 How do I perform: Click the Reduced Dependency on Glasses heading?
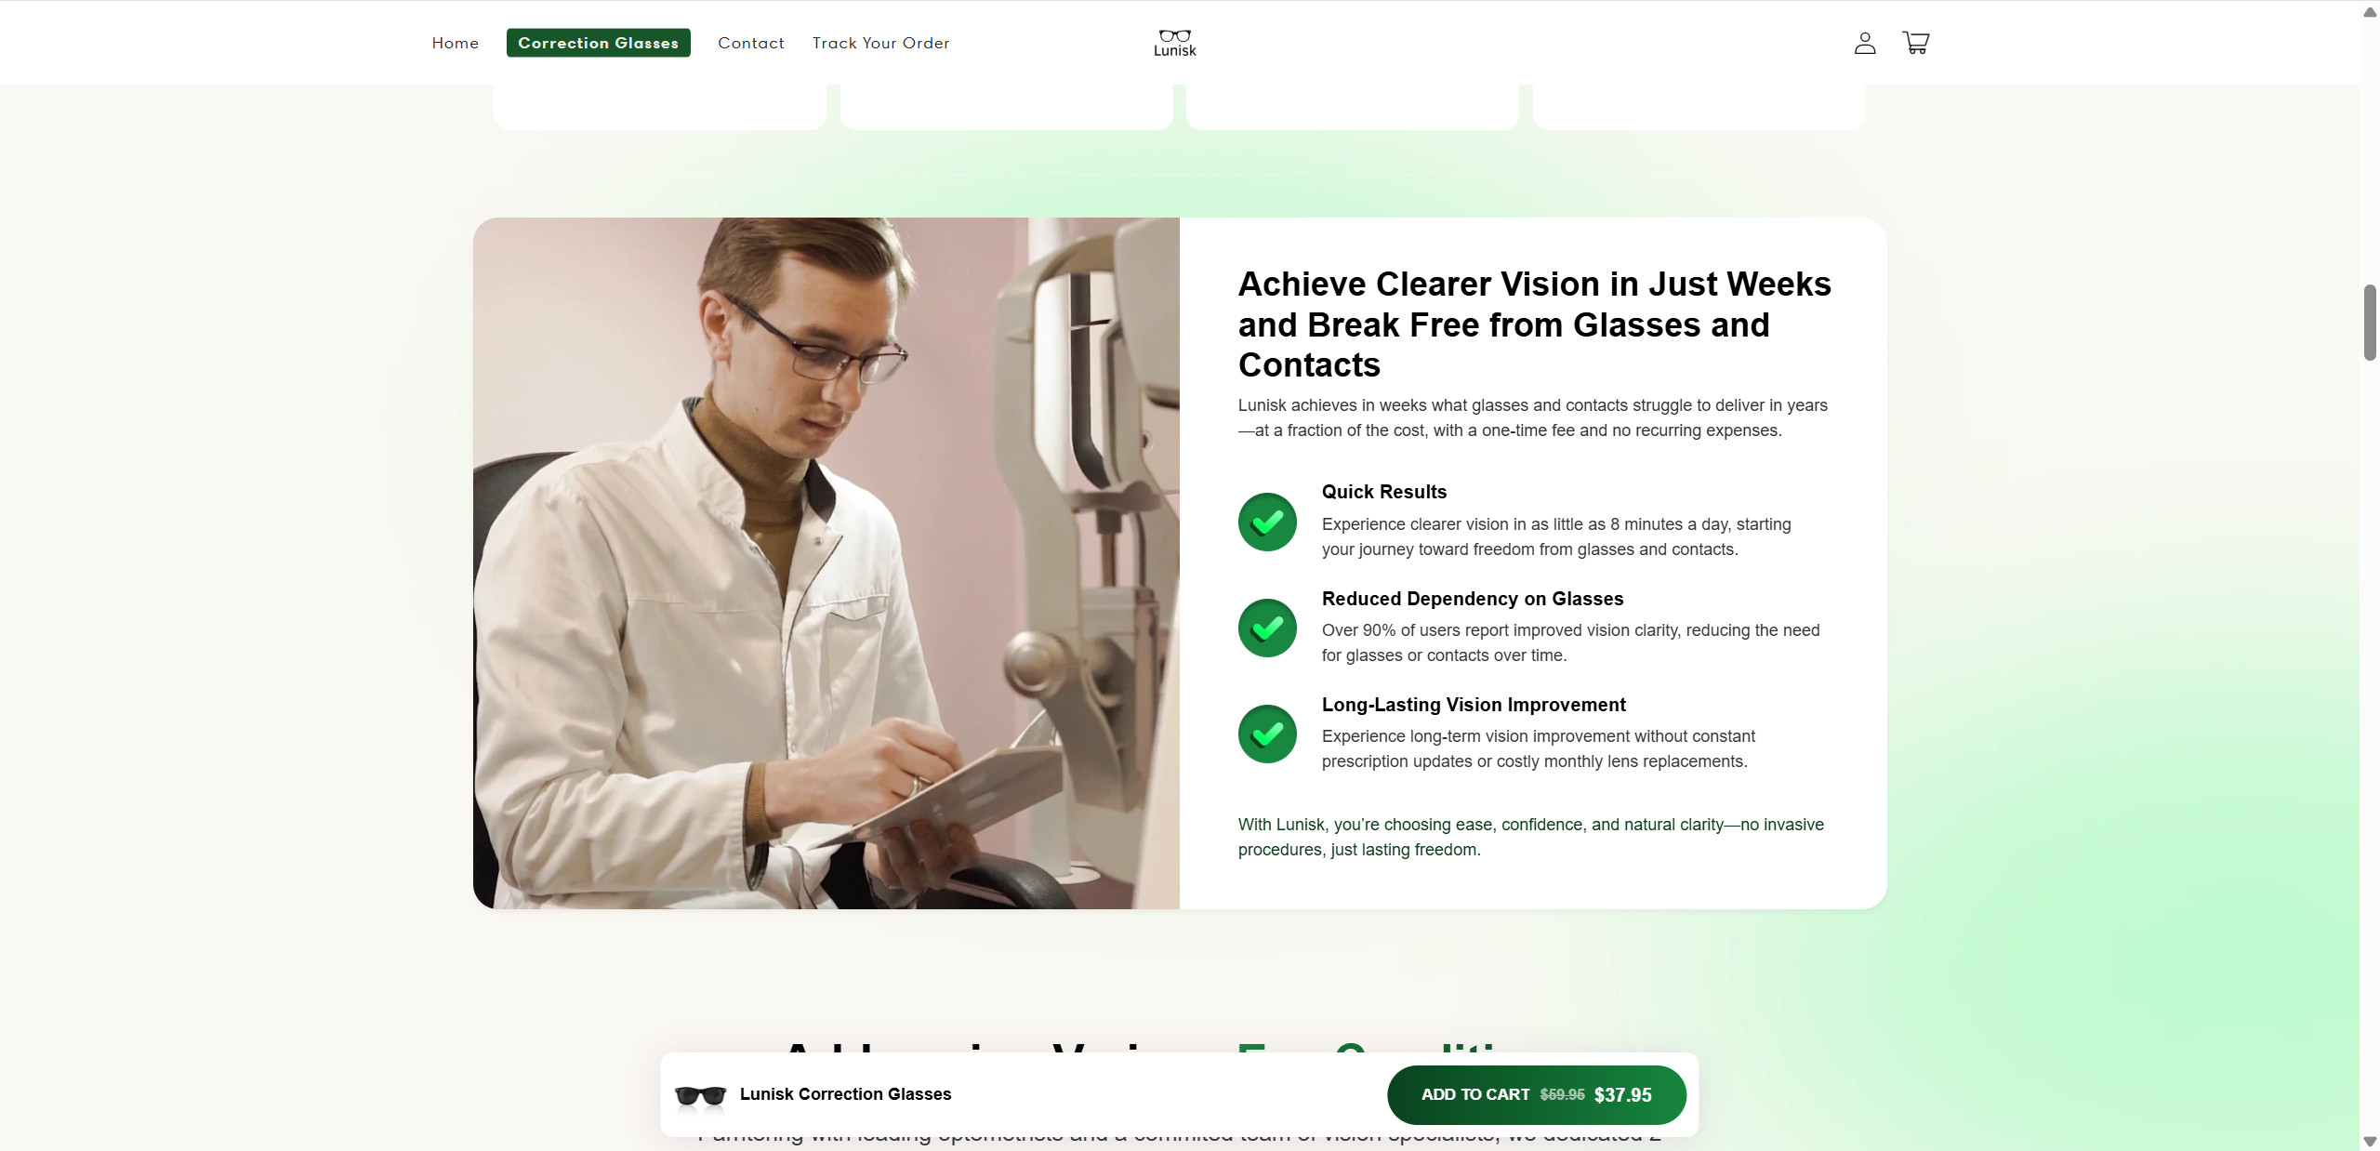pos(1472,599)
